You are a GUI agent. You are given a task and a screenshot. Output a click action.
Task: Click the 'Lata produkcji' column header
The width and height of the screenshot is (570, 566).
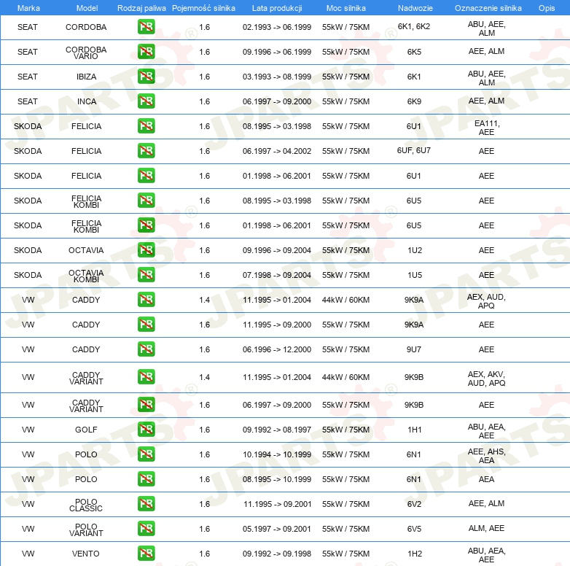[x=277, y=8]
